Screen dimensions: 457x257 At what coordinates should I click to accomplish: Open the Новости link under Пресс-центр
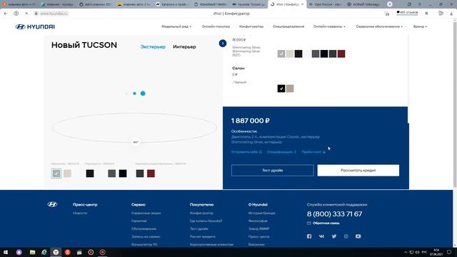(x=80, y=213)
